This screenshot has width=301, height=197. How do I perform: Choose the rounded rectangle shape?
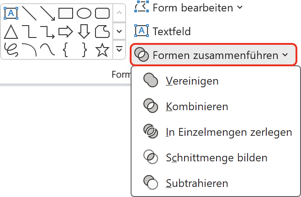point(102,13)
